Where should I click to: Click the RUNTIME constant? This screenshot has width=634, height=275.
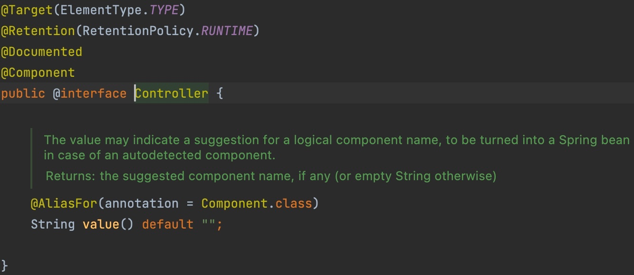click(x=227, y=31)
